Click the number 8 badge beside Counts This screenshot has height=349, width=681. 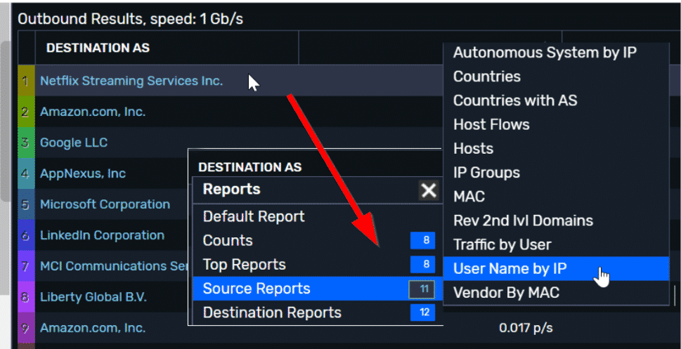pyautogui.click(x=422, y=240)
